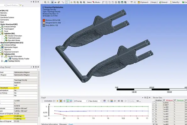Open the Mode dropdown in the toolbar
The image size is (187, 125).
100,2
